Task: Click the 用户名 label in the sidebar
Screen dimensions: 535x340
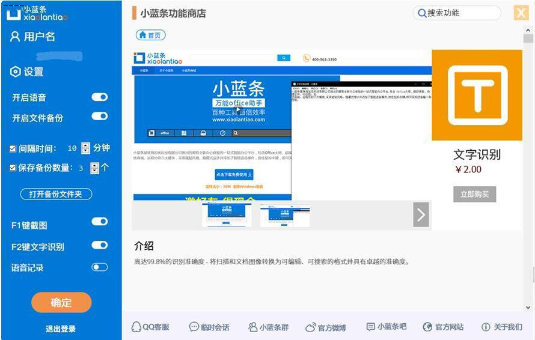Action: point(39,37)
